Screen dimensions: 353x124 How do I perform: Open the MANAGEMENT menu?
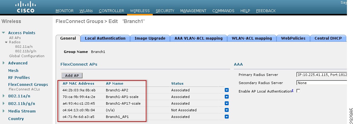tap(193, 11)
